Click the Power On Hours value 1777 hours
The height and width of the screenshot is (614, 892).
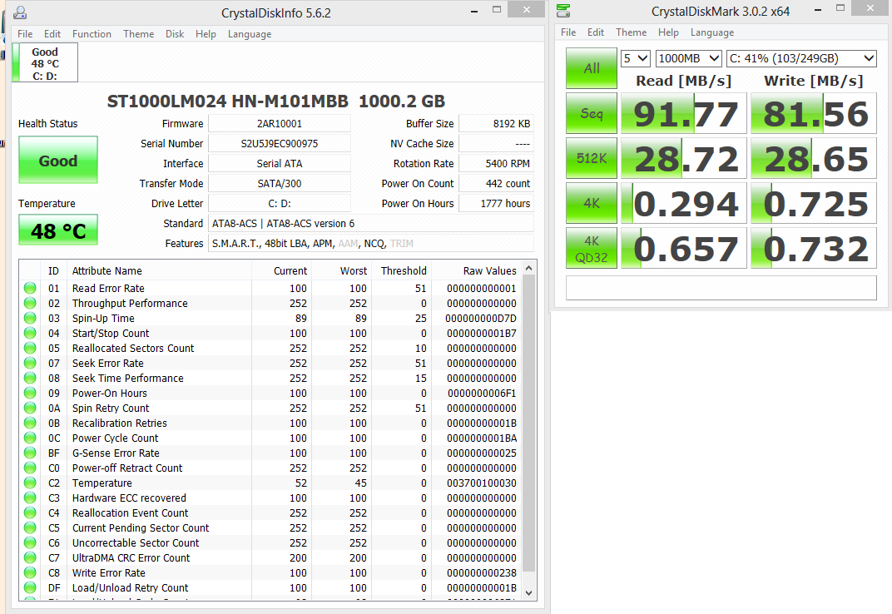point(496,203)
